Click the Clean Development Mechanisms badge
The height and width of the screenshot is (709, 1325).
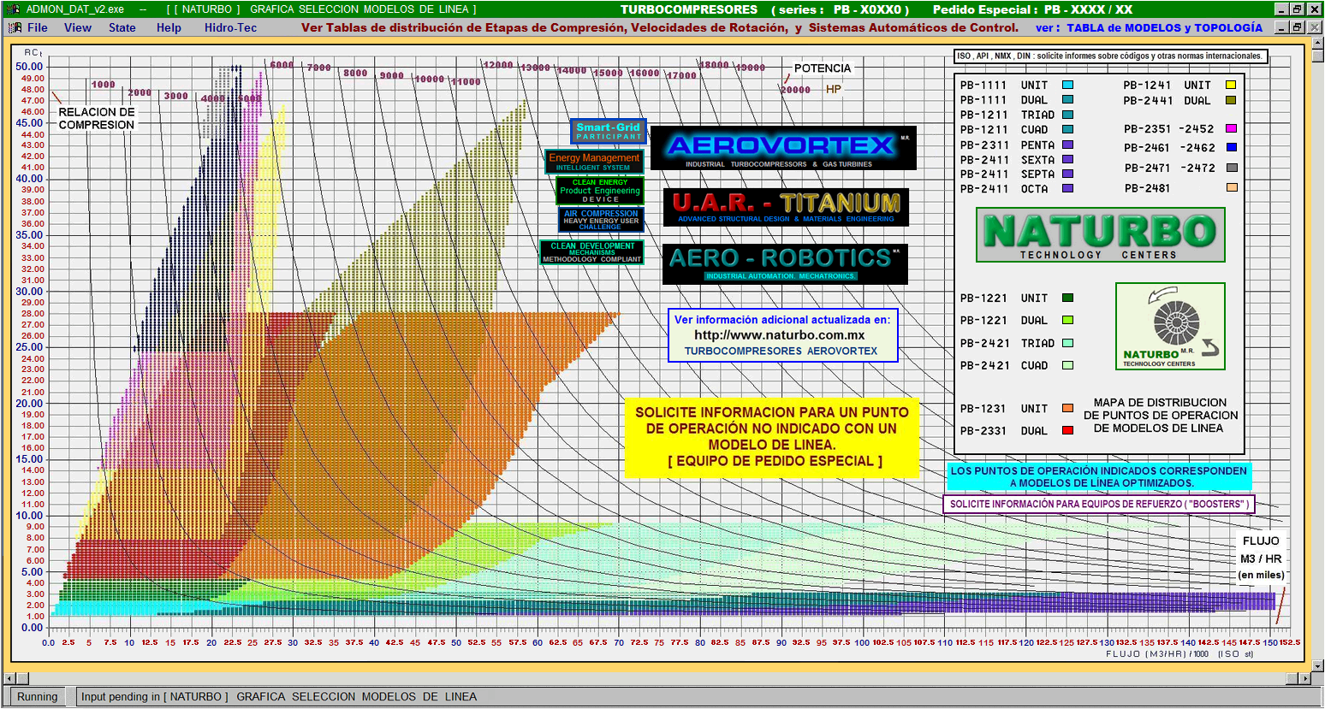pos(591,252)
